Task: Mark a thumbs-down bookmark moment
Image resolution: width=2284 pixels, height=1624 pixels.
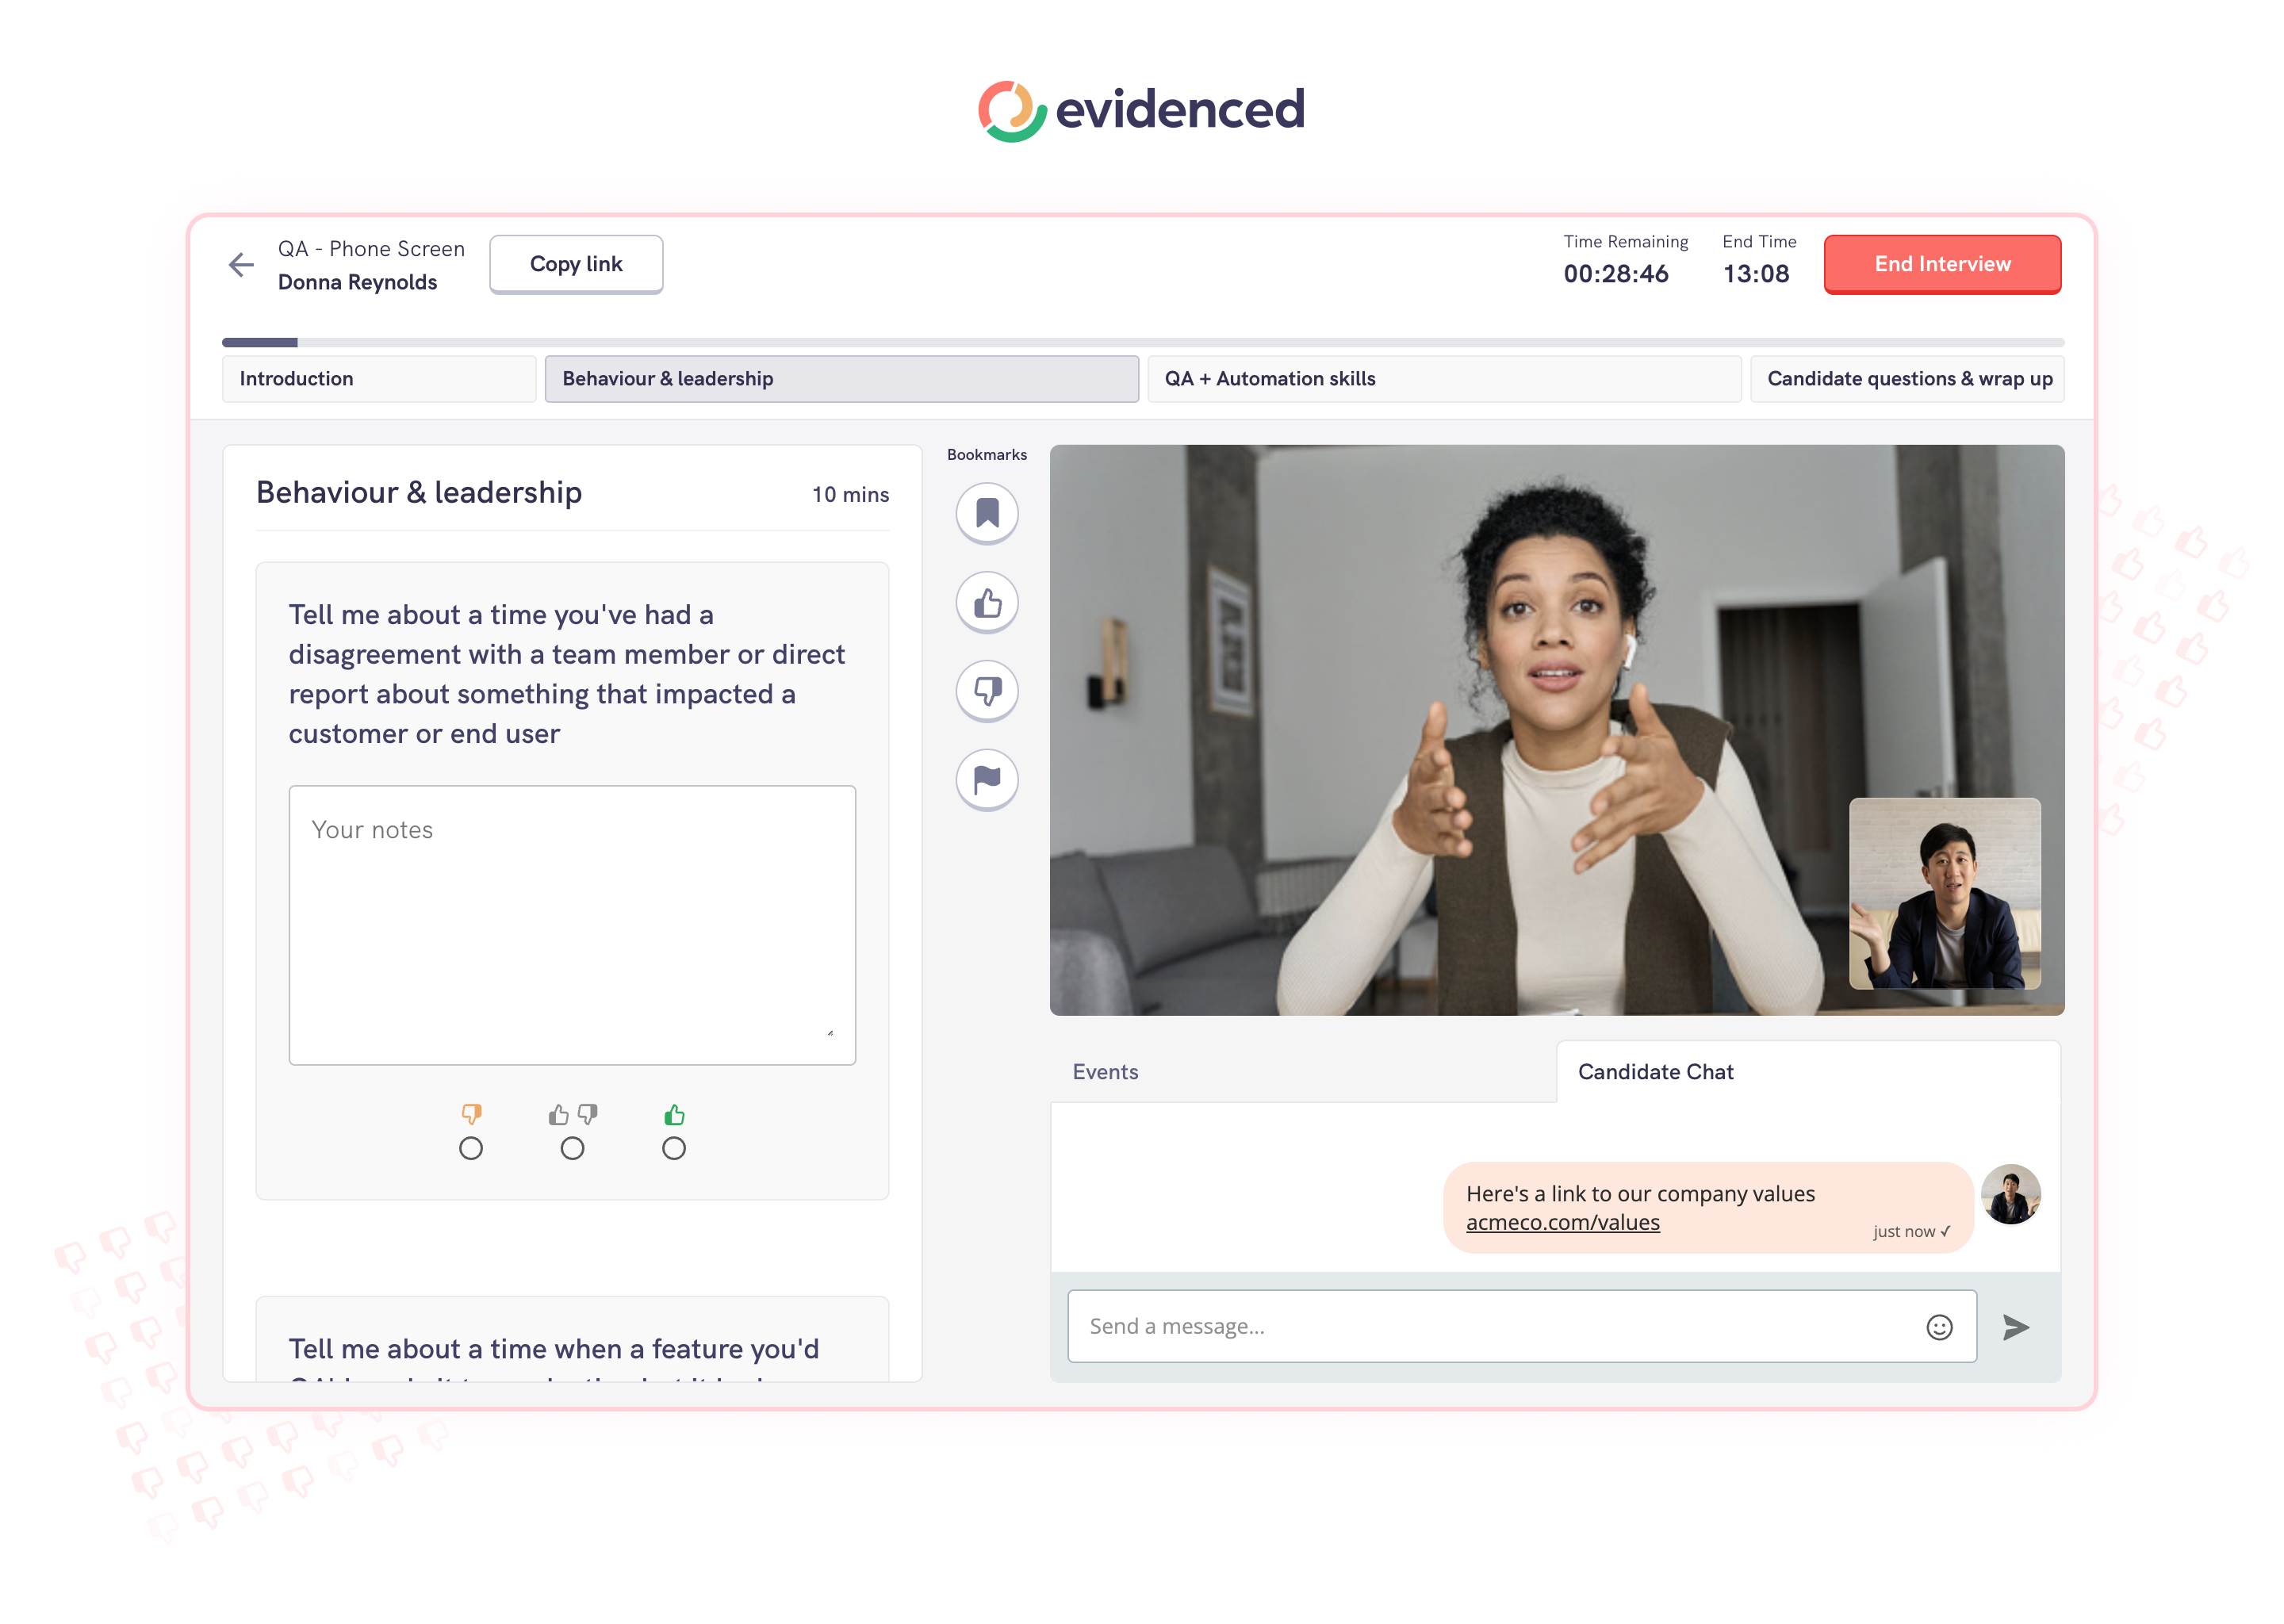Action: (986, 690)
